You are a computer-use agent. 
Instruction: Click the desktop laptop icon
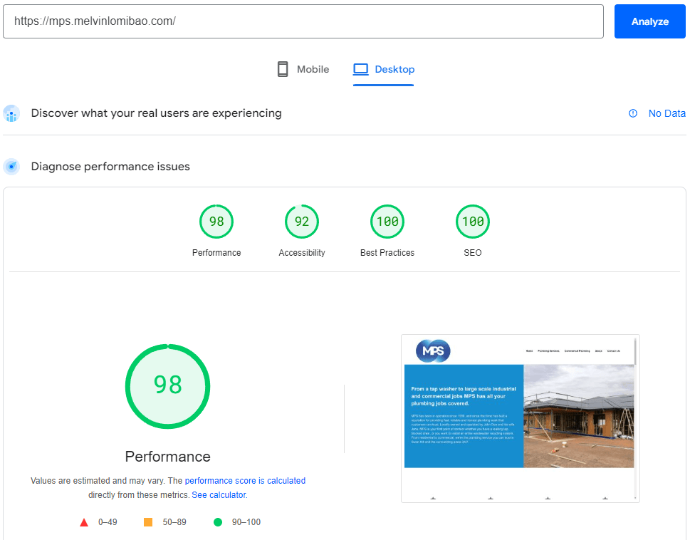(x=361, y=69)
